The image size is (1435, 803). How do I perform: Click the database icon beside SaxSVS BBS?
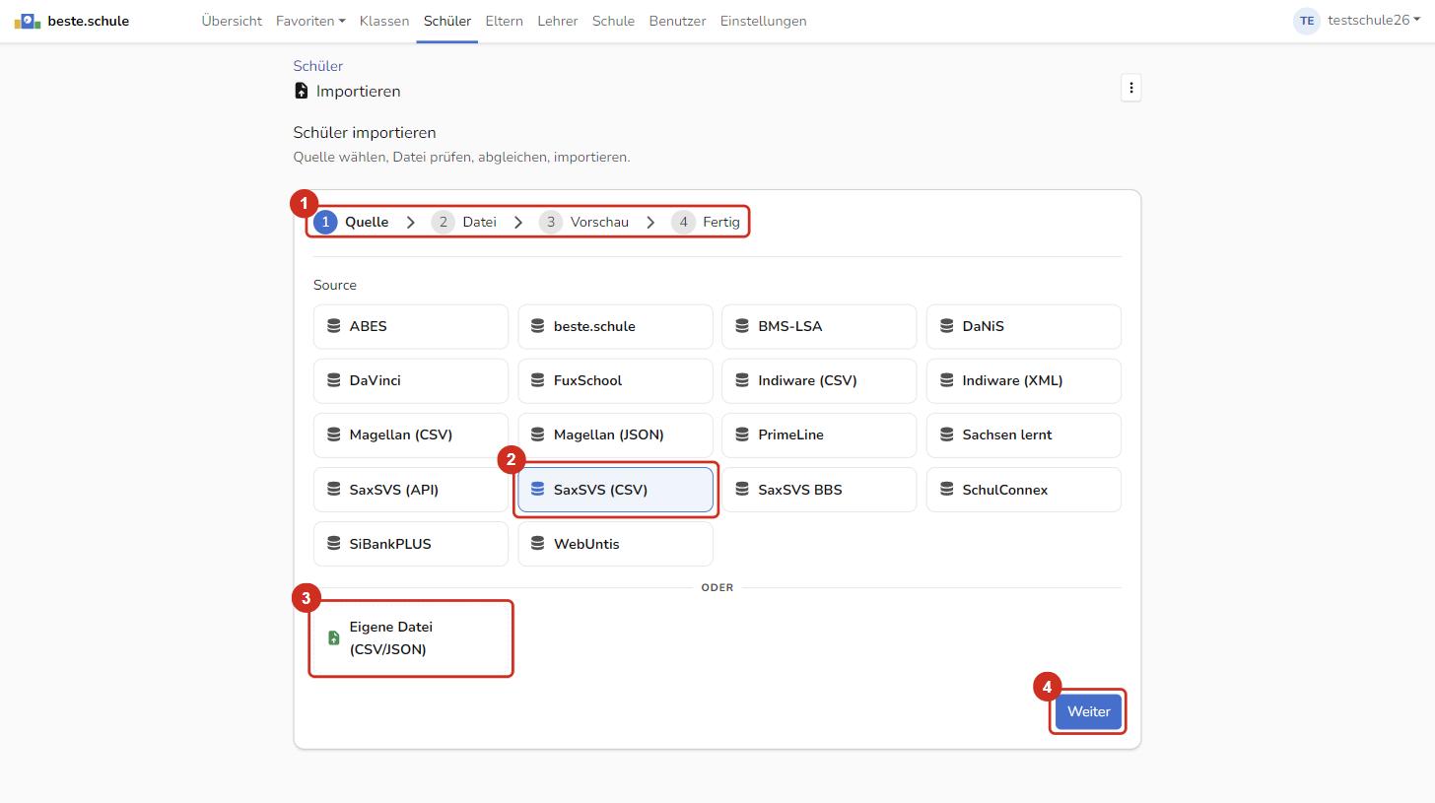742,490
